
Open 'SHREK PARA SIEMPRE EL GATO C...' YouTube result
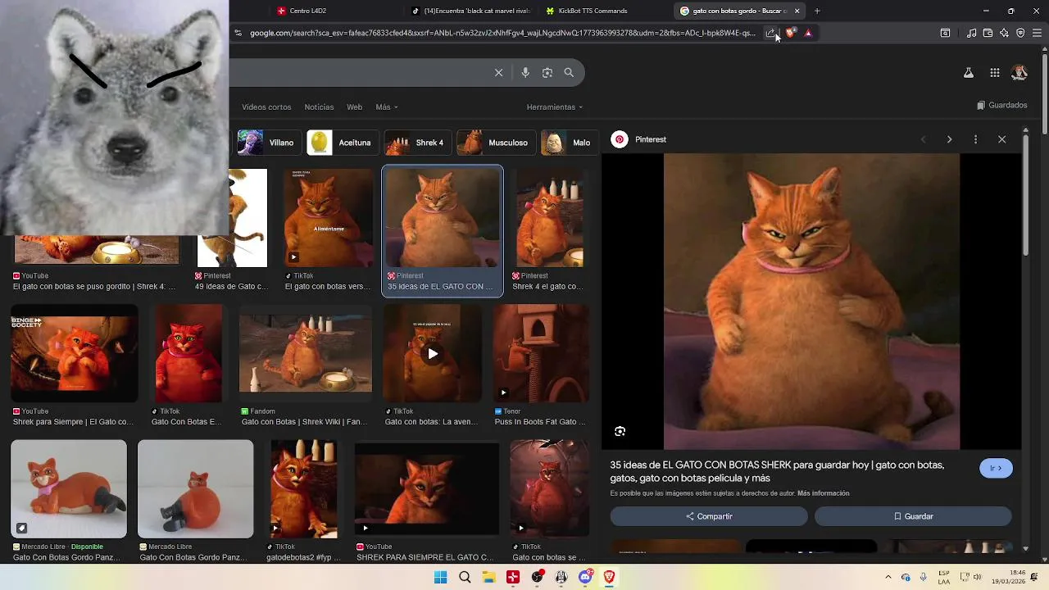426,489
